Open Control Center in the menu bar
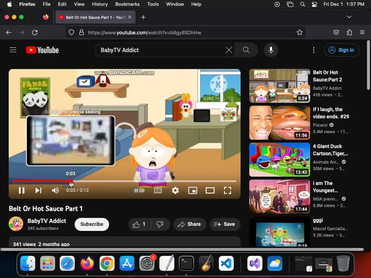This screenshot has height=278, width=371. pos(314,4)
